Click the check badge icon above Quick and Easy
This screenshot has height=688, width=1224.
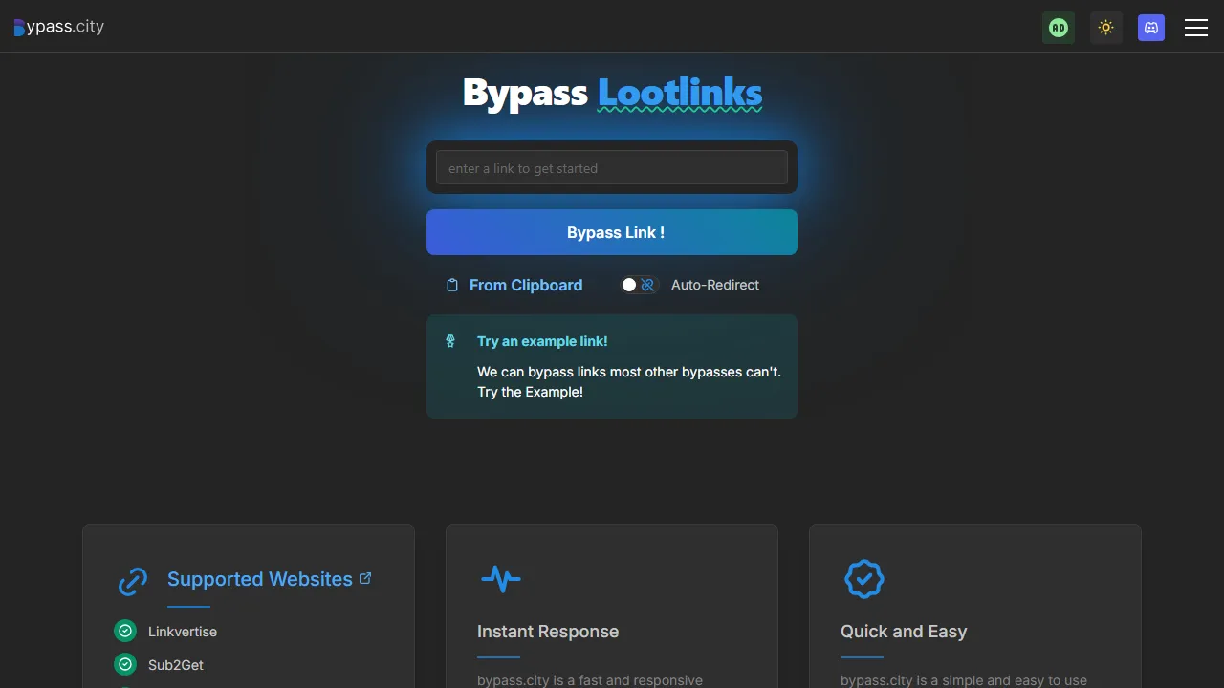[864, 578]
